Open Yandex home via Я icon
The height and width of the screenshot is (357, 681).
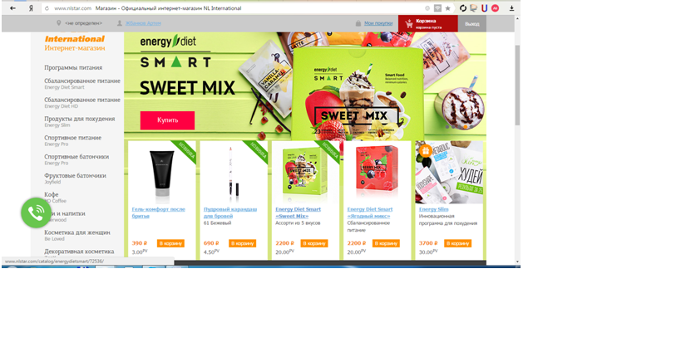[x=31, y=8]
